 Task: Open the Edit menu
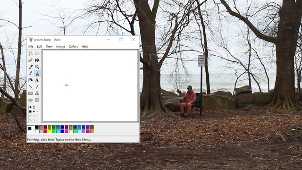pos(40,46)
